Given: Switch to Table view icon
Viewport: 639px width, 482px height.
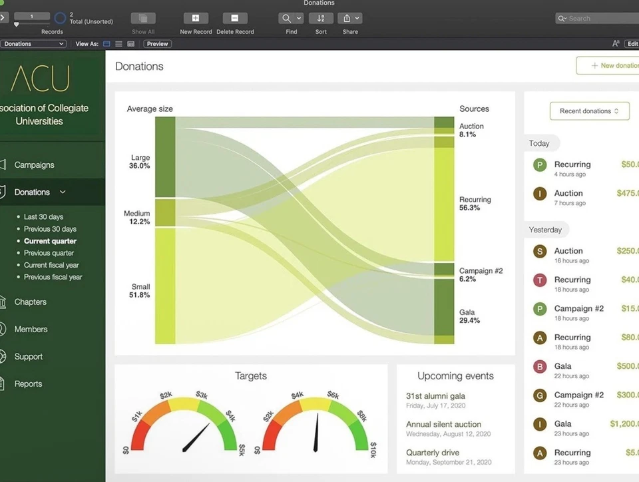Looking at the screenshot, I should coord(131,44).
